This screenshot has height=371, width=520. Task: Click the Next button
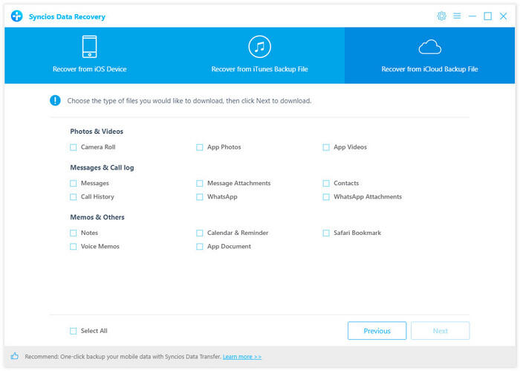click(441, 331)
